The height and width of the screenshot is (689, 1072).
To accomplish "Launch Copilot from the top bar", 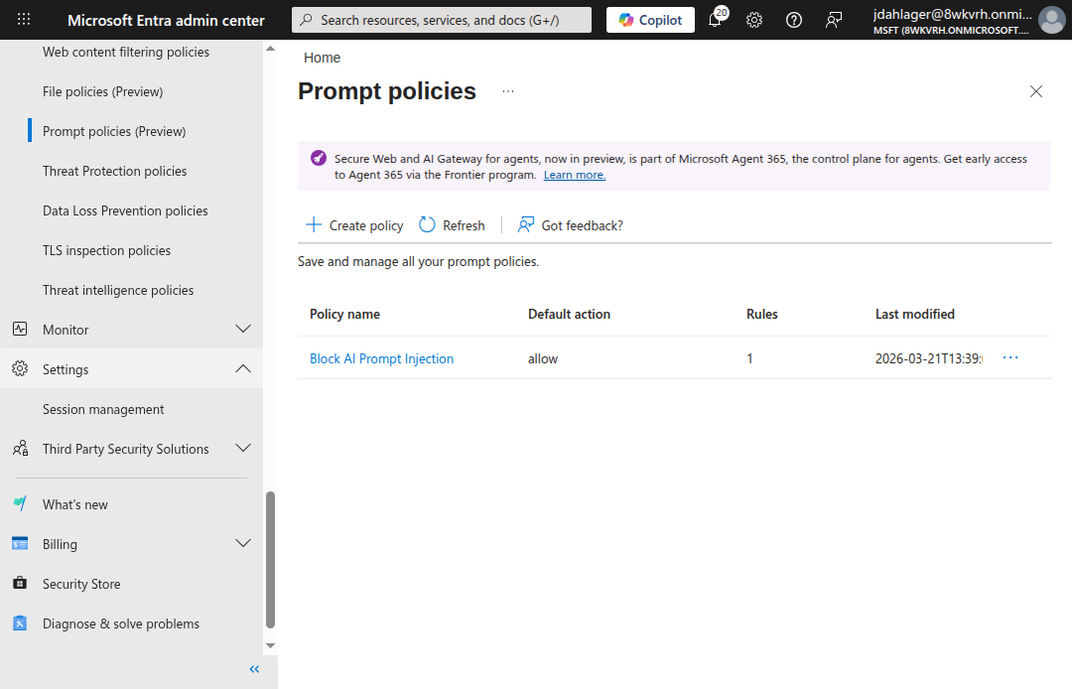I will click(x=650, y=19).
